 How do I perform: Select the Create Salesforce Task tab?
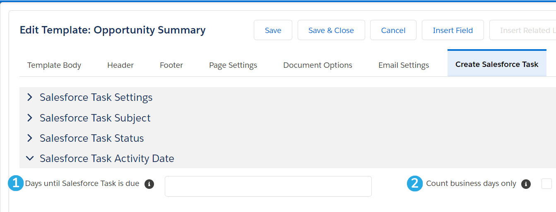pyautogui.click(x=497, y=64)
